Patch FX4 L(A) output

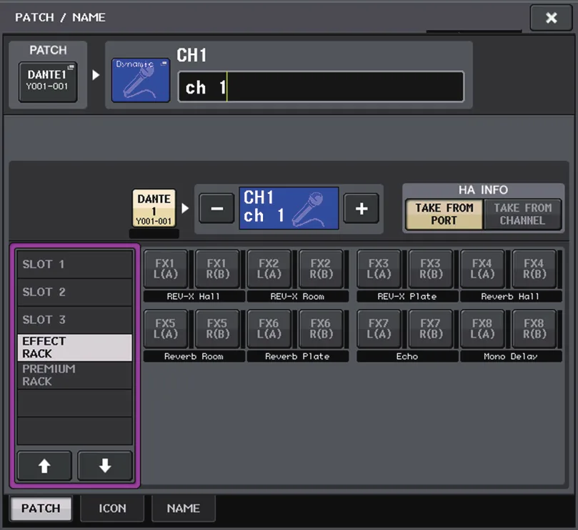tap(482, 269)
